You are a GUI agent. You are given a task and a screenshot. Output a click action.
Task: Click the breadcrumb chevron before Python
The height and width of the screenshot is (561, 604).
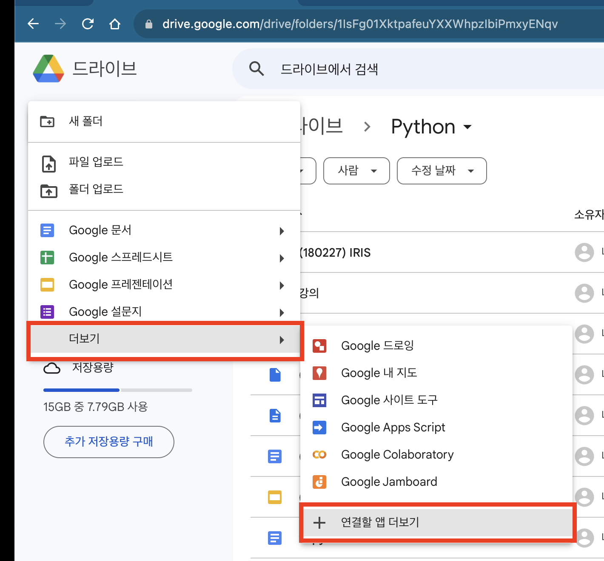coord(368,127)
